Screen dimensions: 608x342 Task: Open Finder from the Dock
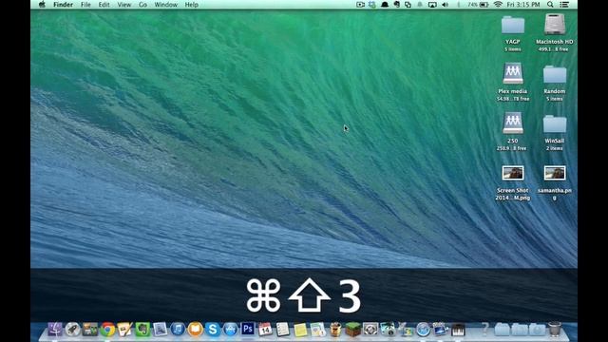pyautogui.click(x=55, y=330)
